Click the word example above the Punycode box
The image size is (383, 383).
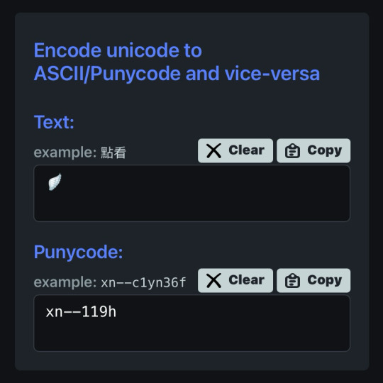[x=65, y=282]
